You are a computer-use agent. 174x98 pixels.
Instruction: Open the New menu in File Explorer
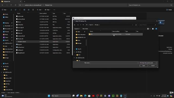coord(5,10)
